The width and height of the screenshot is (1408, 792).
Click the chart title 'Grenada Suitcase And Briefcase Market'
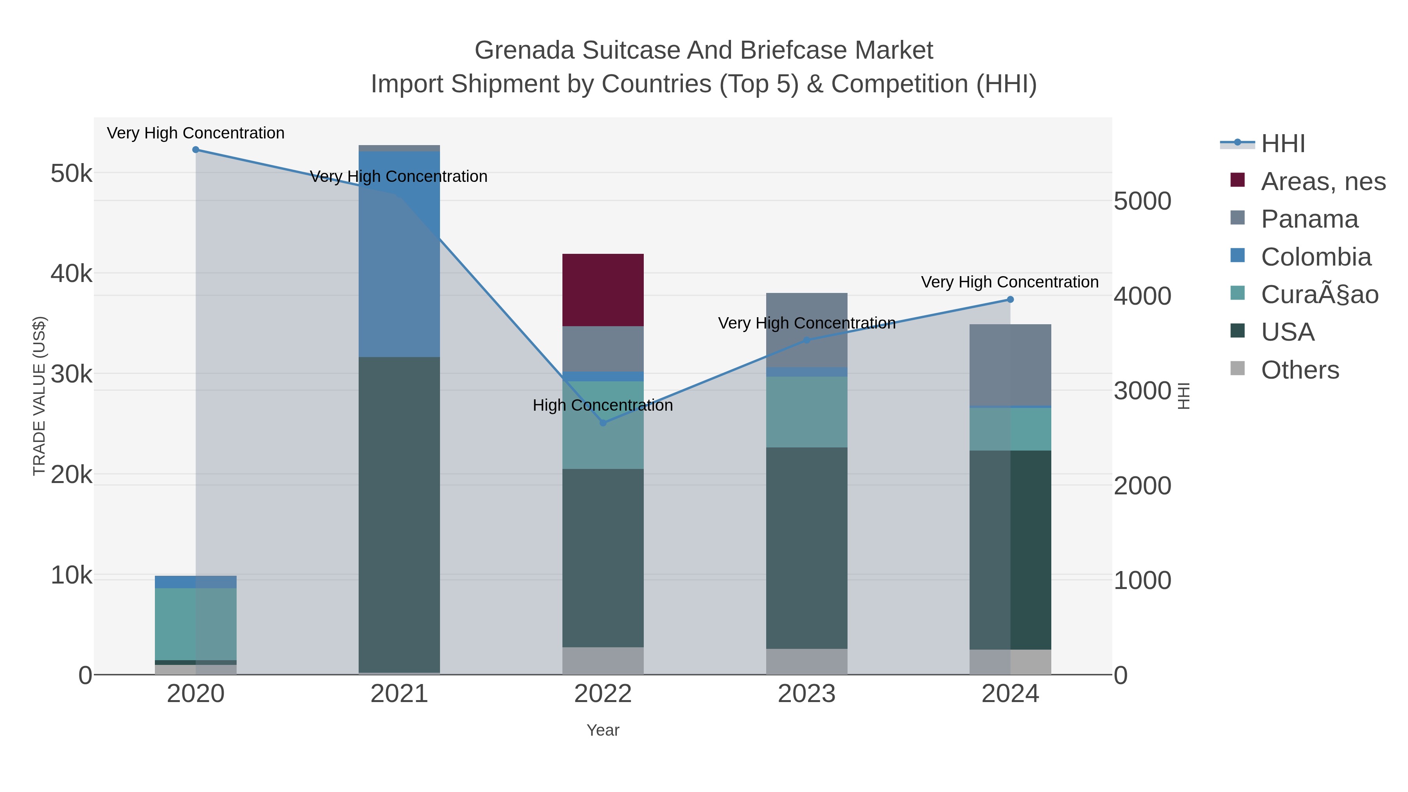point(704,50)
